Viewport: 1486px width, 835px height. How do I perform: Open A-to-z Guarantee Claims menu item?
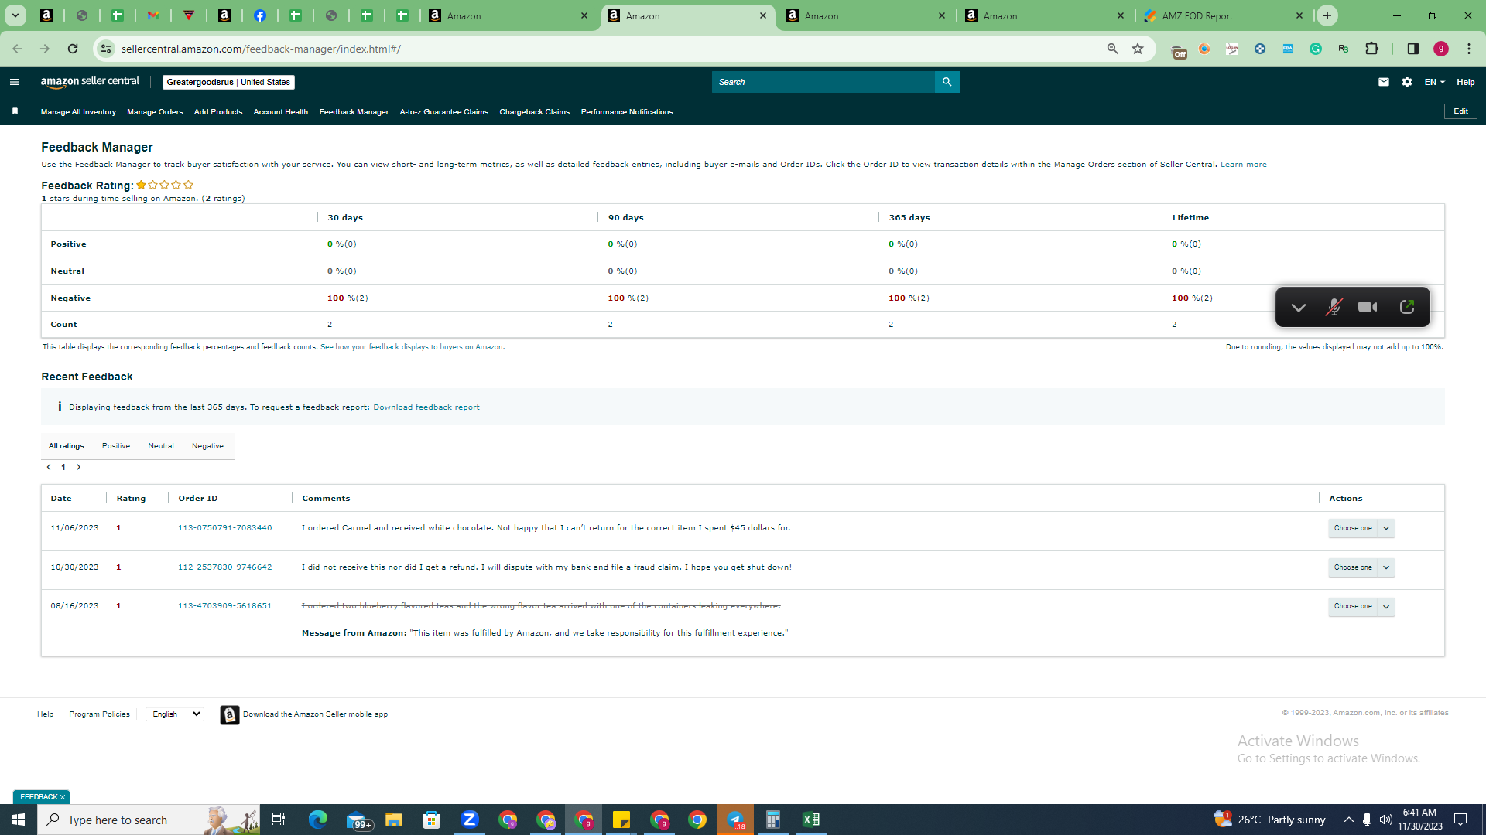[x=444, y=112]
